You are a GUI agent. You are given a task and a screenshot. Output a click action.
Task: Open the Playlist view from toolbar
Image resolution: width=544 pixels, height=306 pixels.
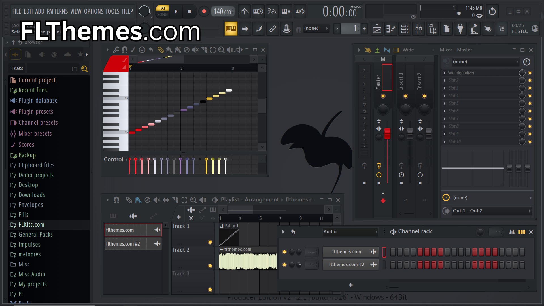tap(377, 29)
